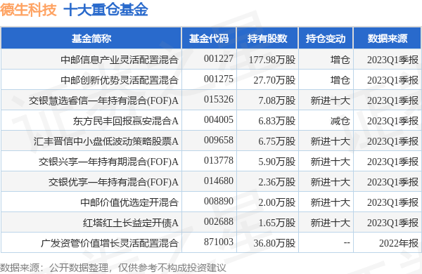The width and height of the screenshot is (422, 274).
Task: Click fund code 004005
Action: click(x=219, y=119)
